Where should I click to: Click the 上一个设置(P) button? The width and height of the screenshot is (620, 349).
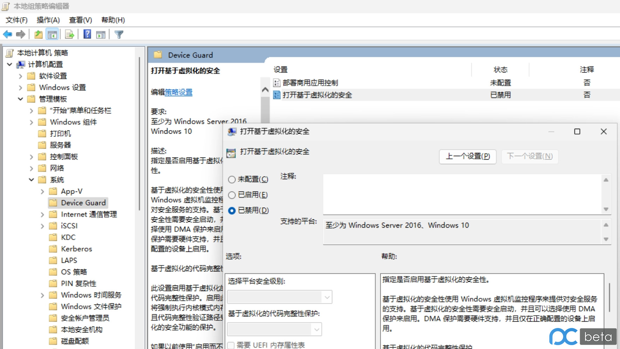[x=468, y=156]
